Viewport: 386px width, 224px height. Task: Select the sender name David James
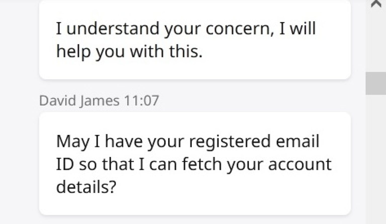tap(79, 101)
